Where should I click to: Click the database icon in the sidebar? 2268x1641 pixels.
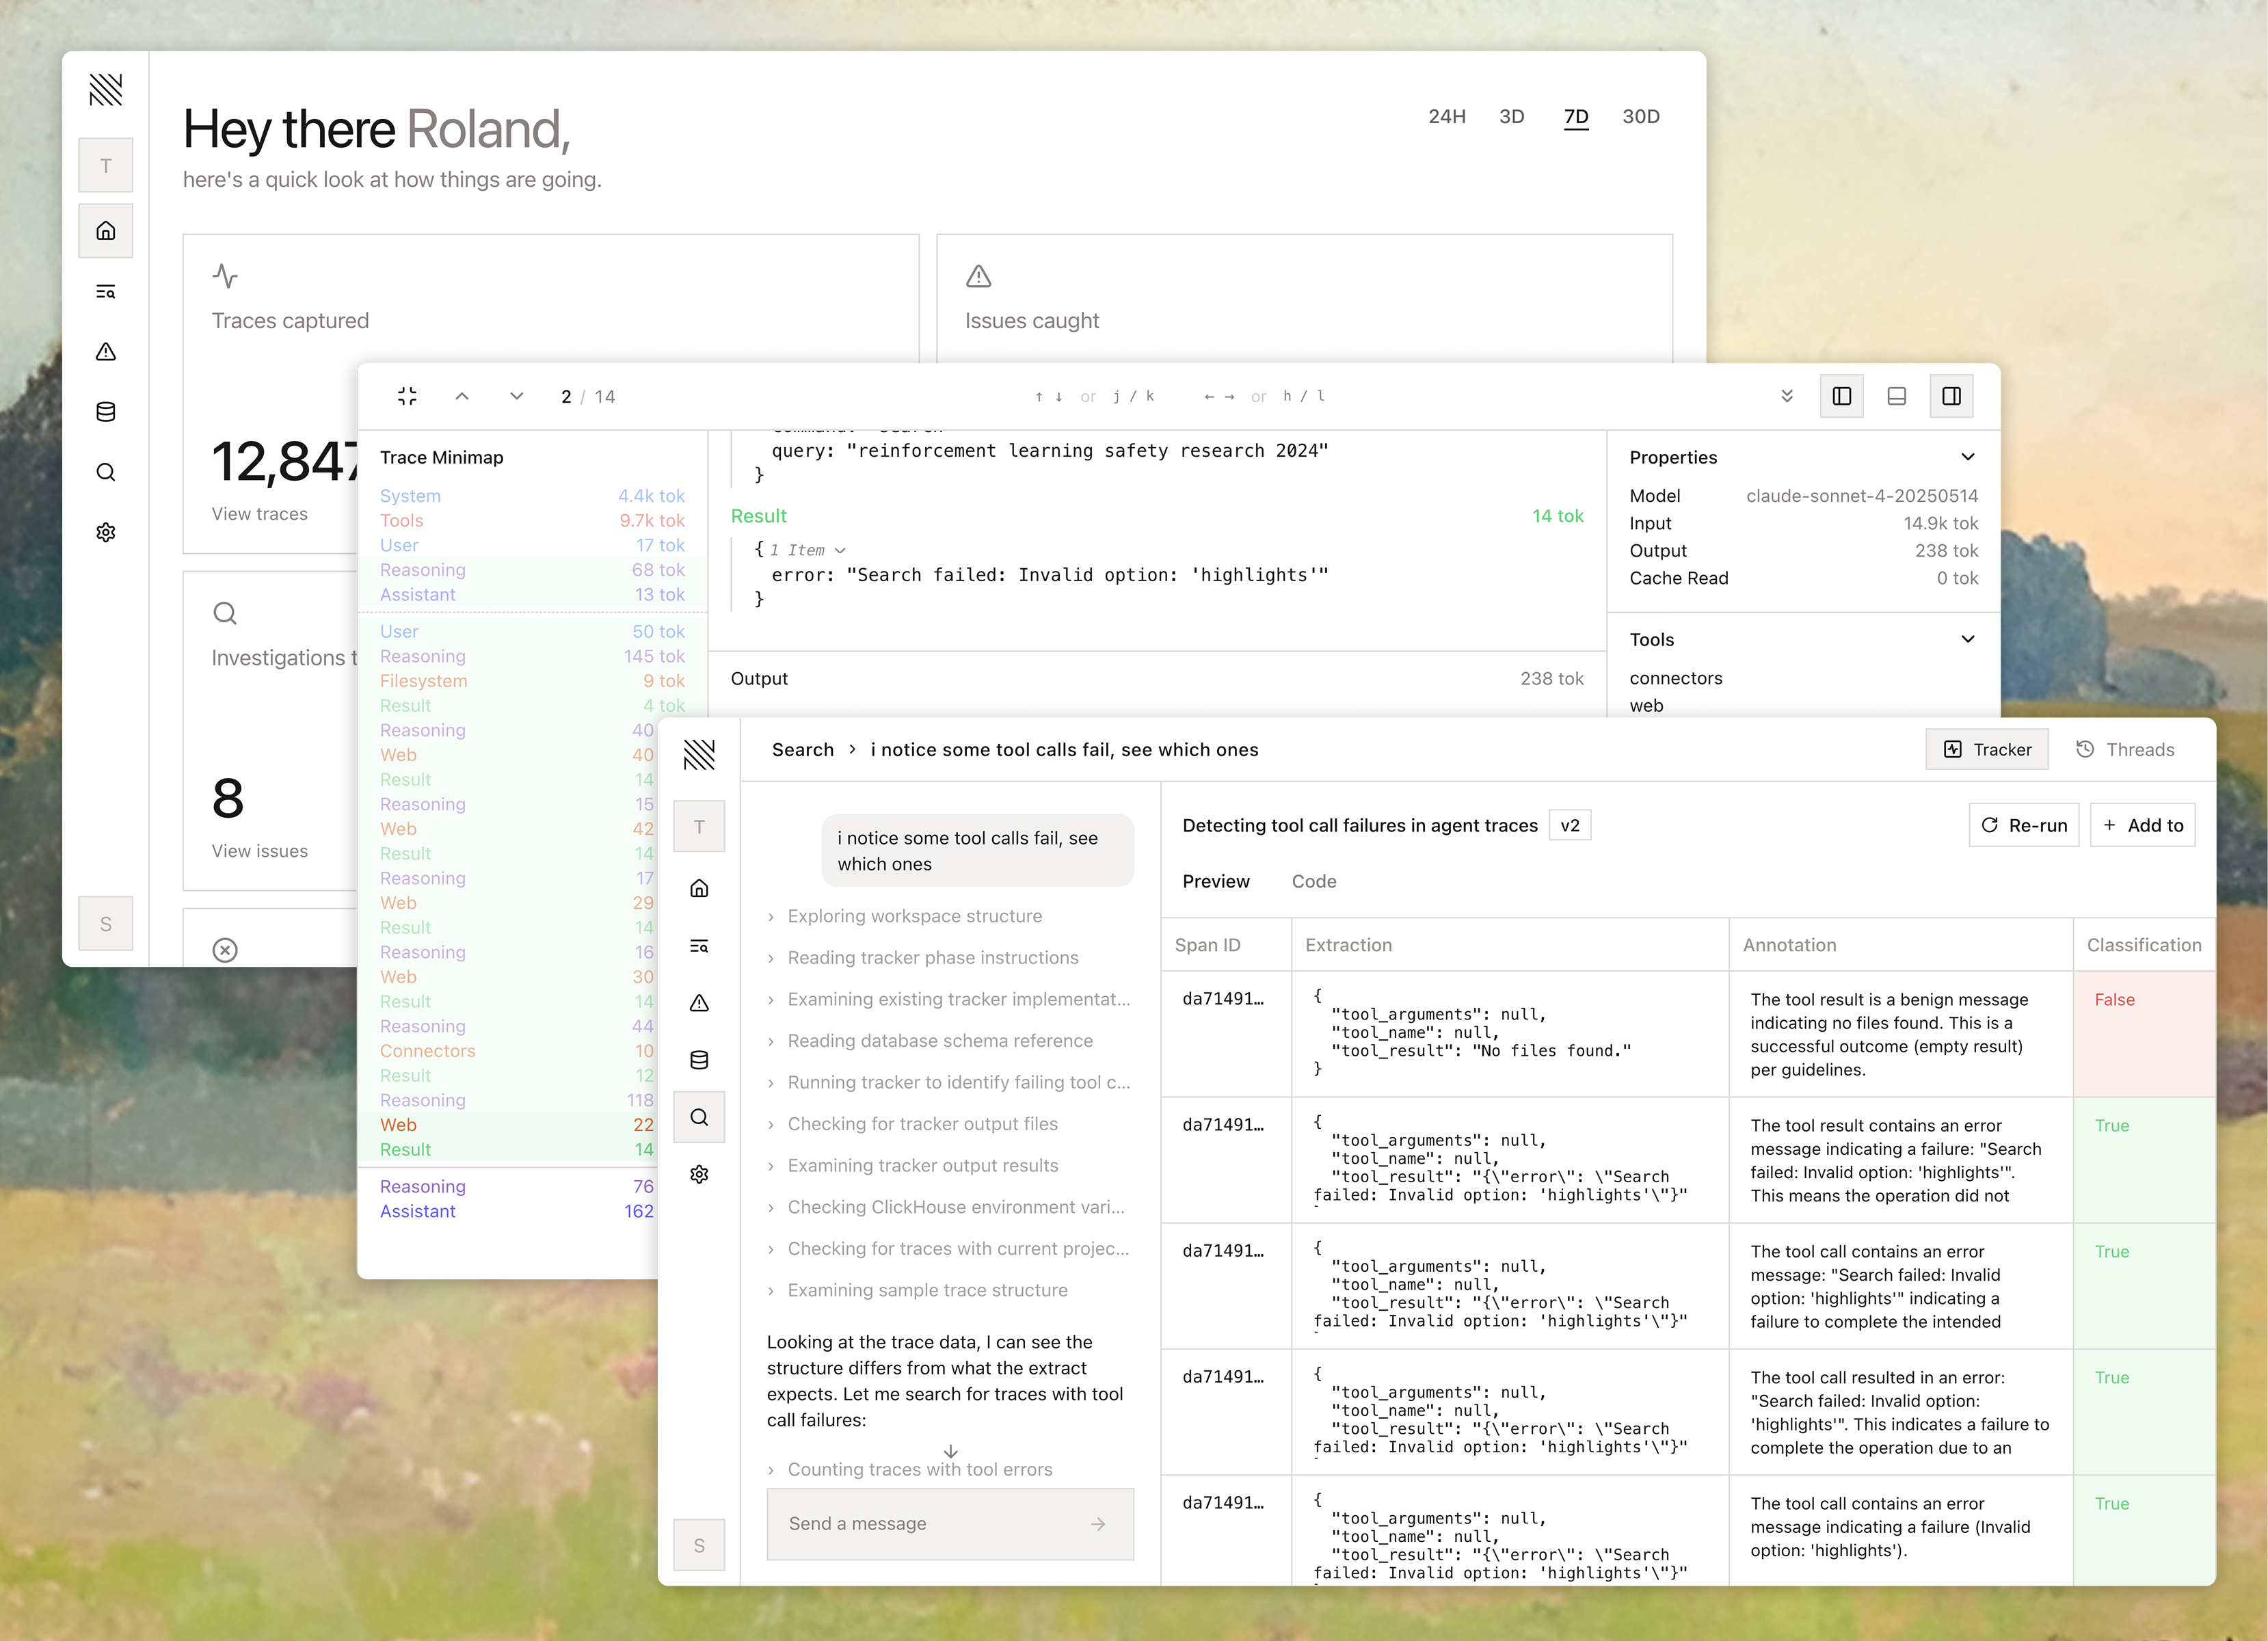tap(106, 411)
